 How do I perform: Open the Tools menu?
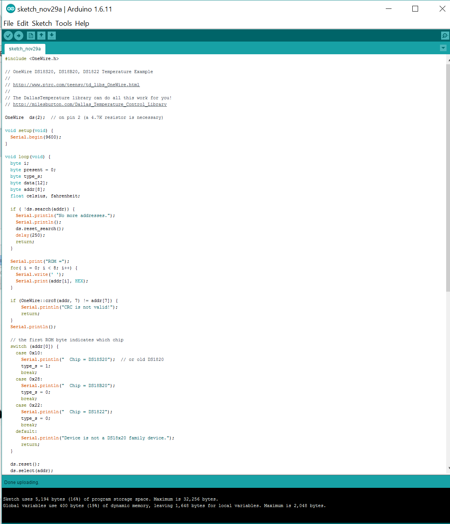pyautogui.click(x=63, y=23)
